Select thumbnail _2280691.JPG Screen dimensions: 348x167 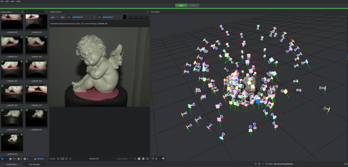pos(36,47)
